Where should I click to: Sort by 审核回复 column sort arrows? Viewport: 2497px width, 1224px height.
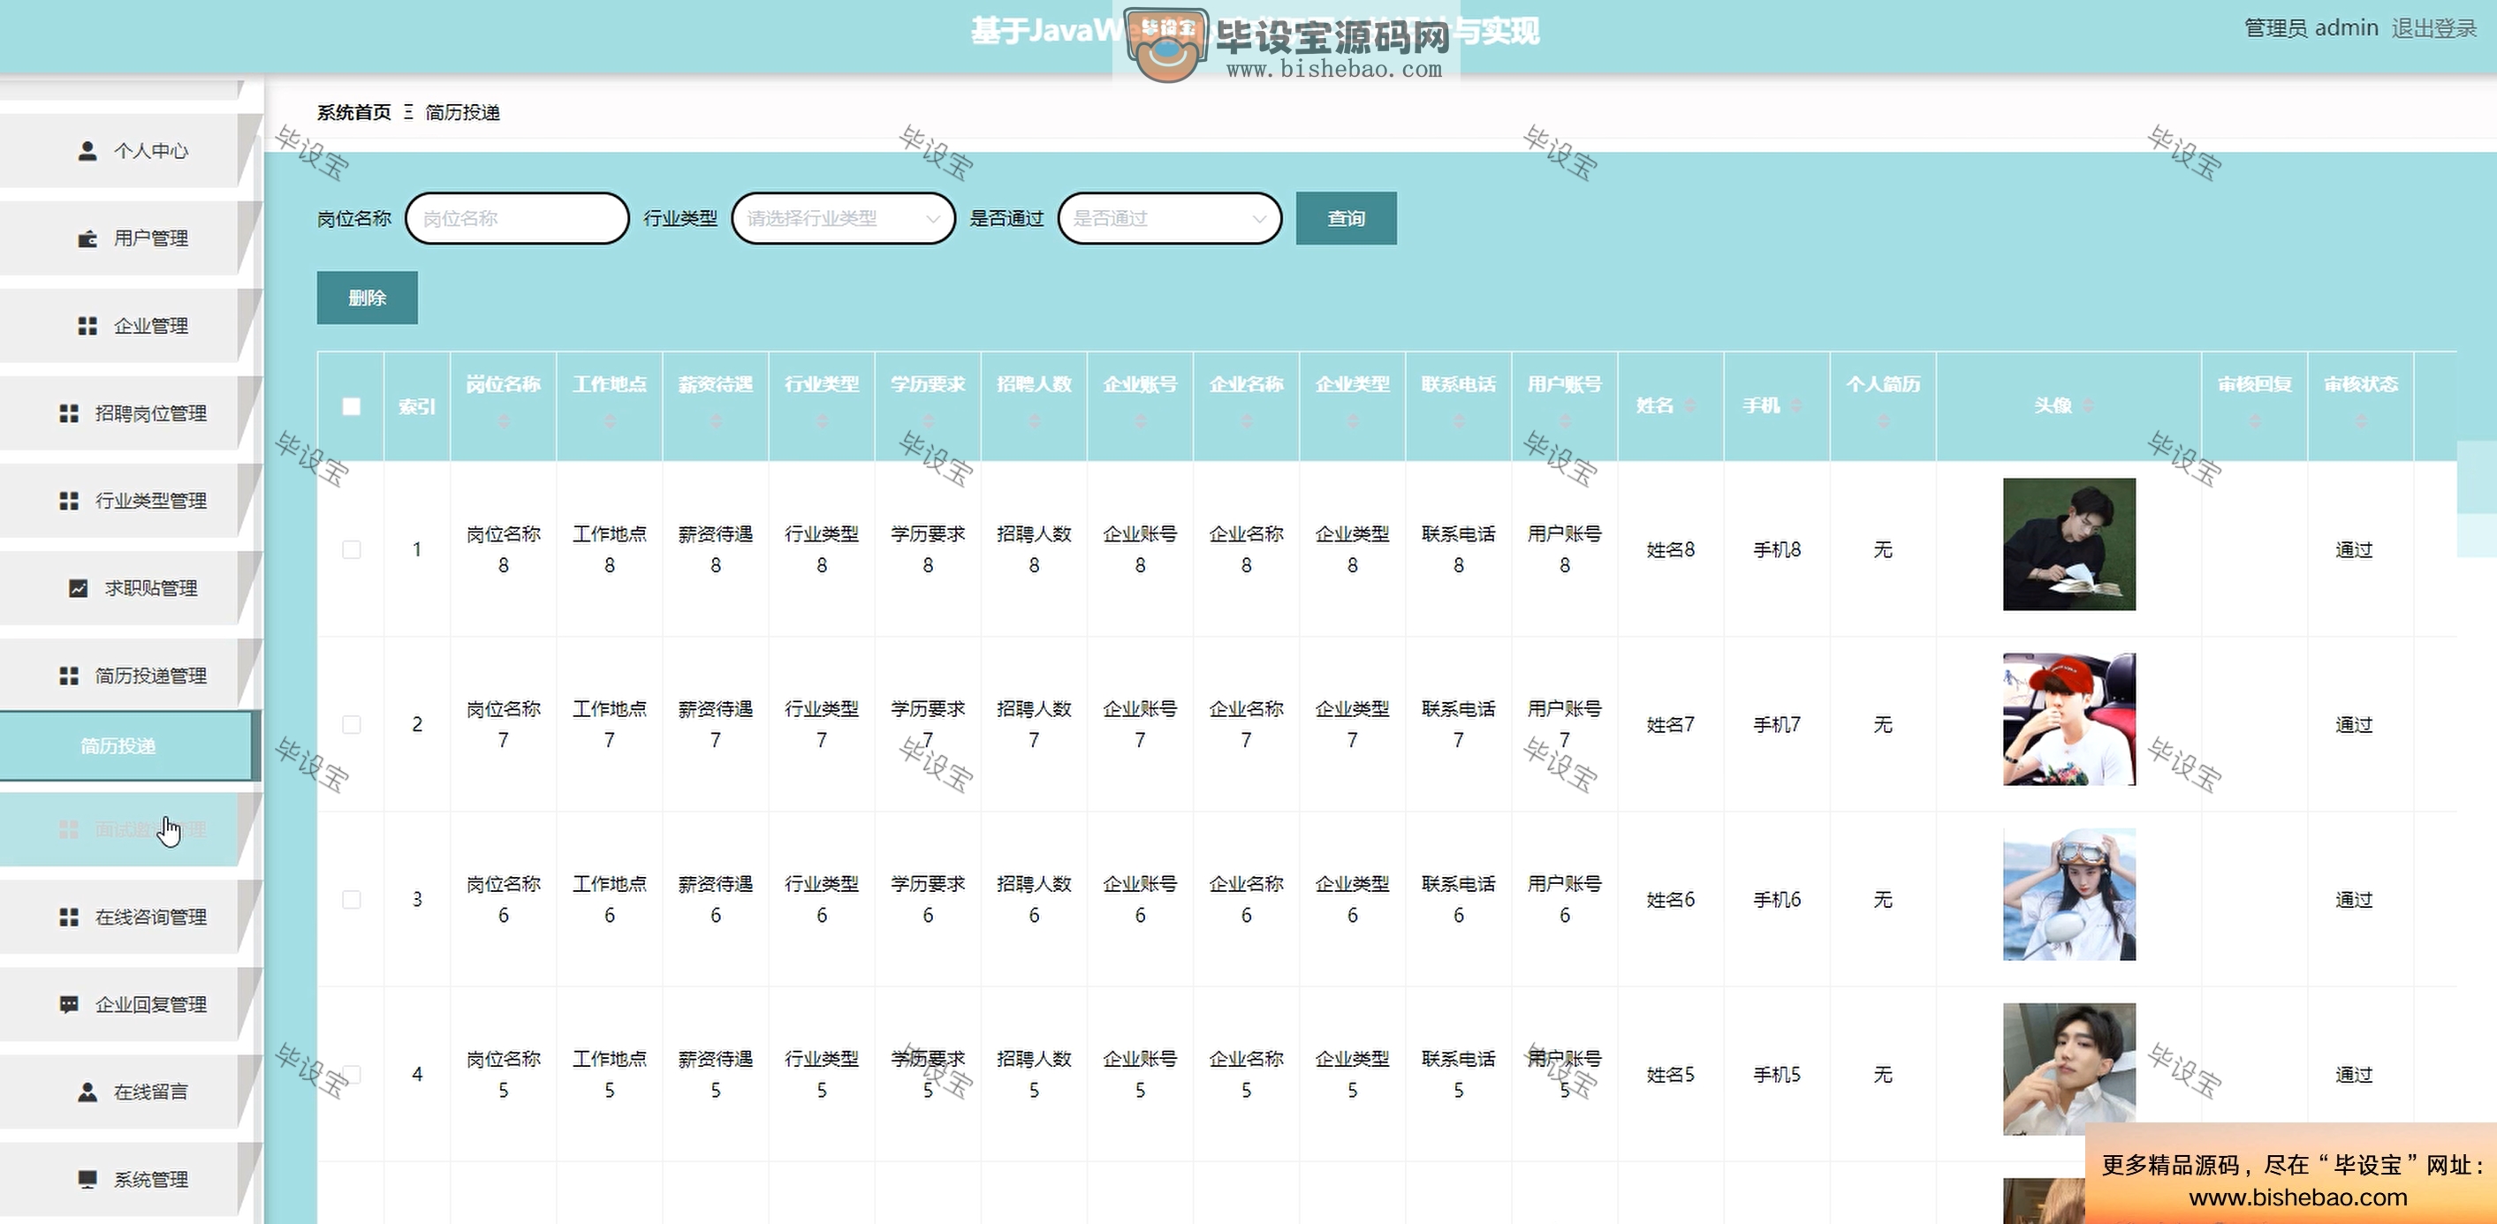2255,421
